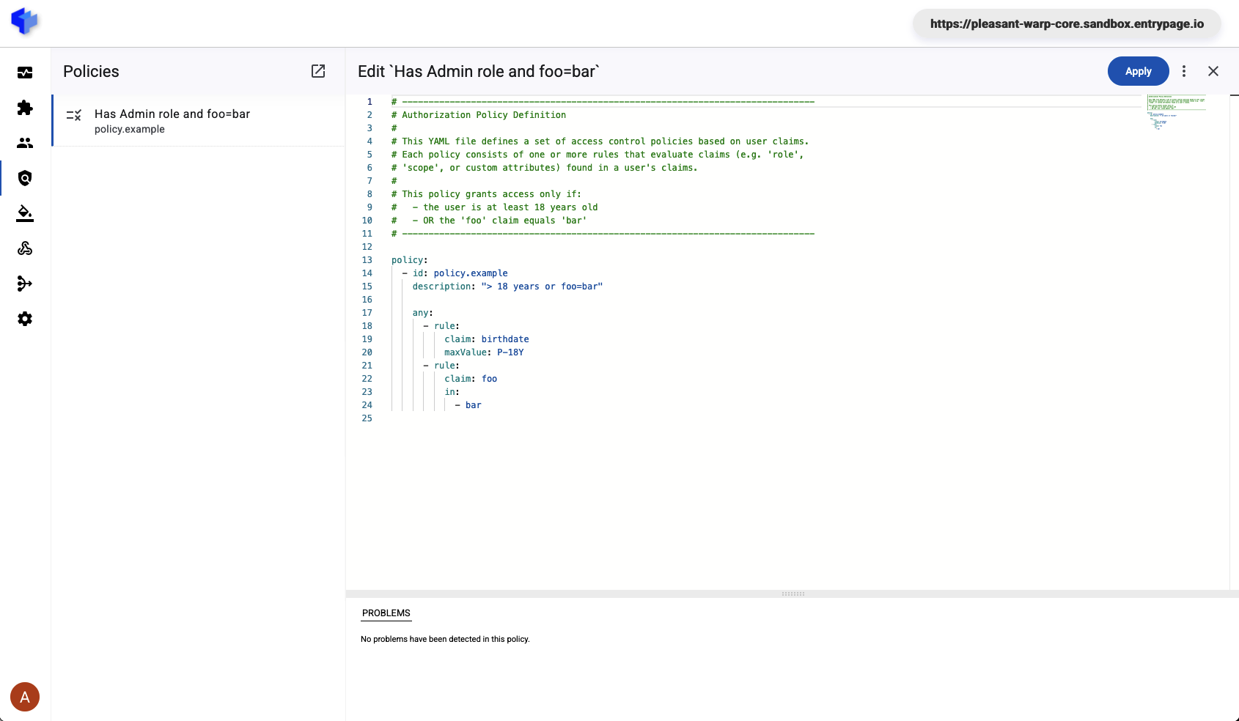This screenshot has width=1239, height=721.
Task: Click the rule icon beside Has Admin policy
Action: 74,115
